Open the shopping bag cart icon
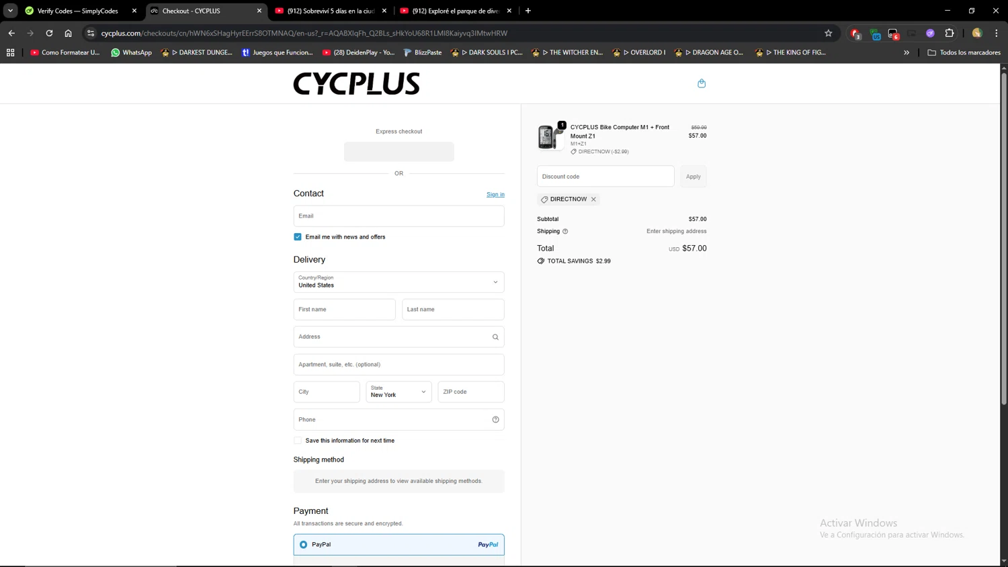This screenshot has width=1008, height=567. (x=702, y=83)
